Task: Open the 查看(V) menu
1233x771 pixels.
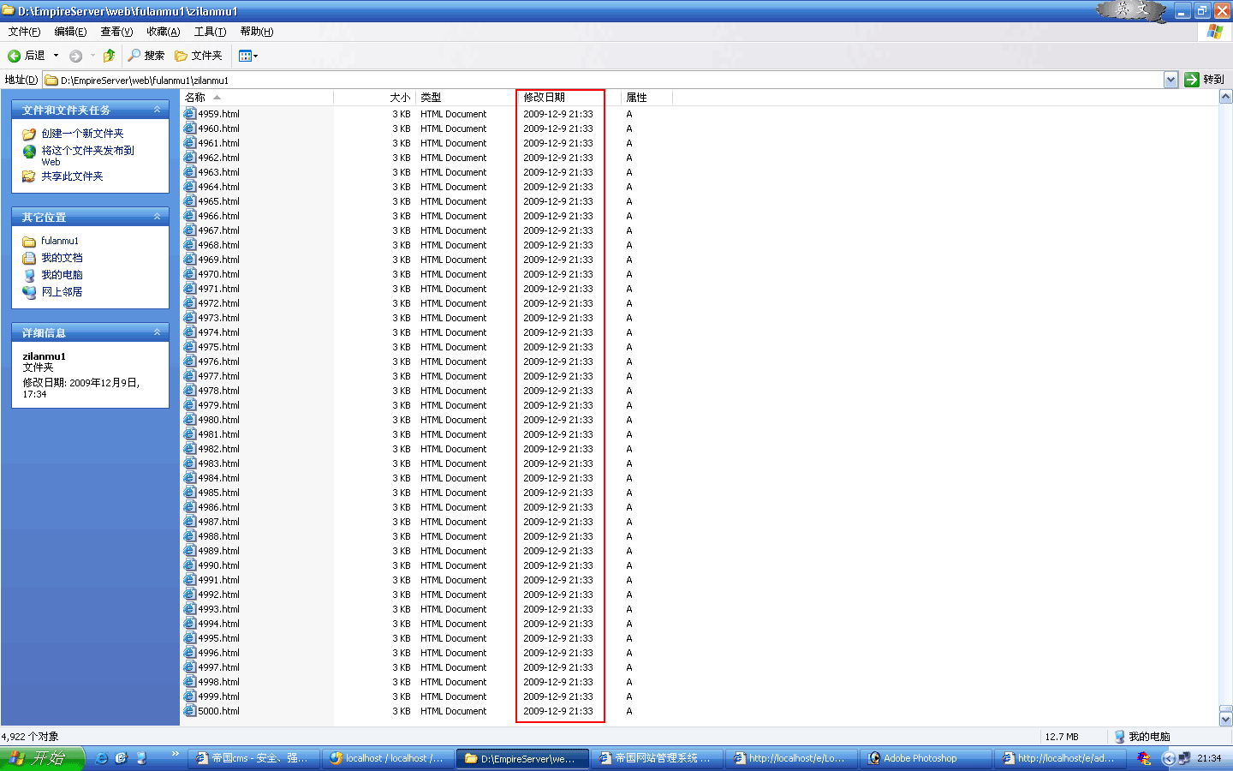Action: (116, 32)
